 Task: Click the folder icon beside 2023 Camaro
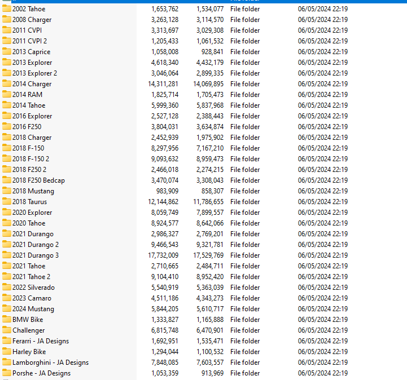point(6,298)
